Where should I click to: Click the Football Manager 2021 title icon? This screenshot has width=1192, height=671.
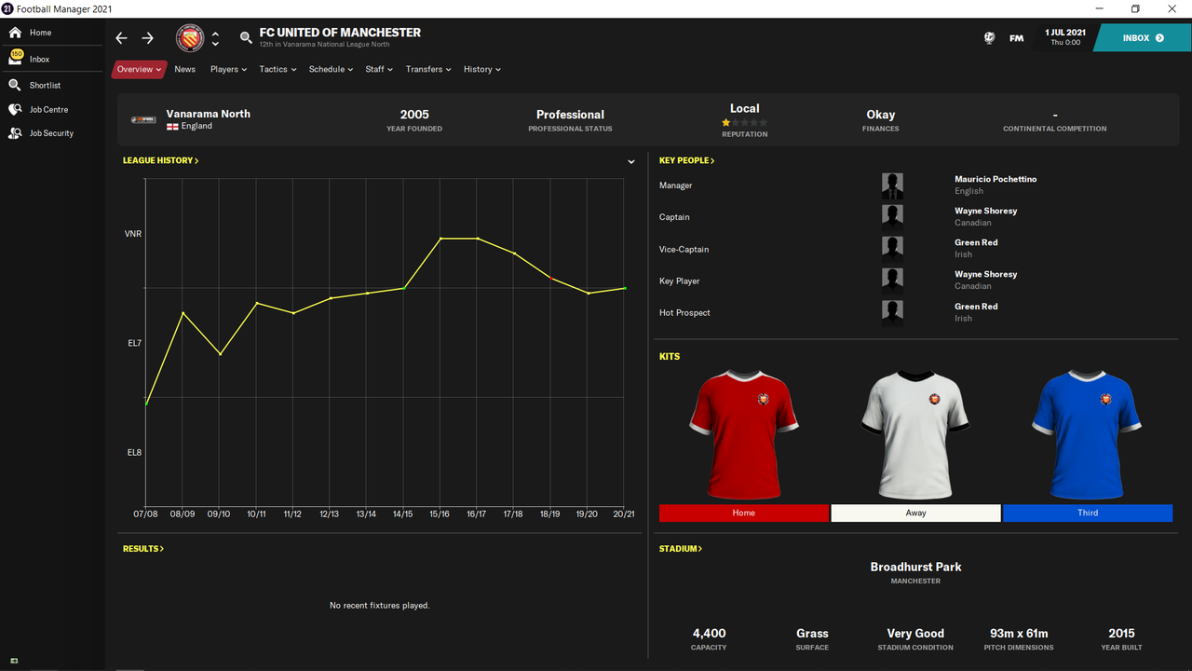[7, 8]
